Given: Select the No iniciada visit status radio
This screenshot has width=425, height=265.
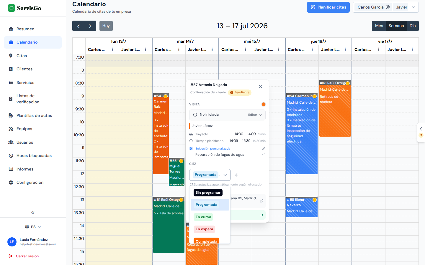Looking at the screenshot, I should (195, 115).
